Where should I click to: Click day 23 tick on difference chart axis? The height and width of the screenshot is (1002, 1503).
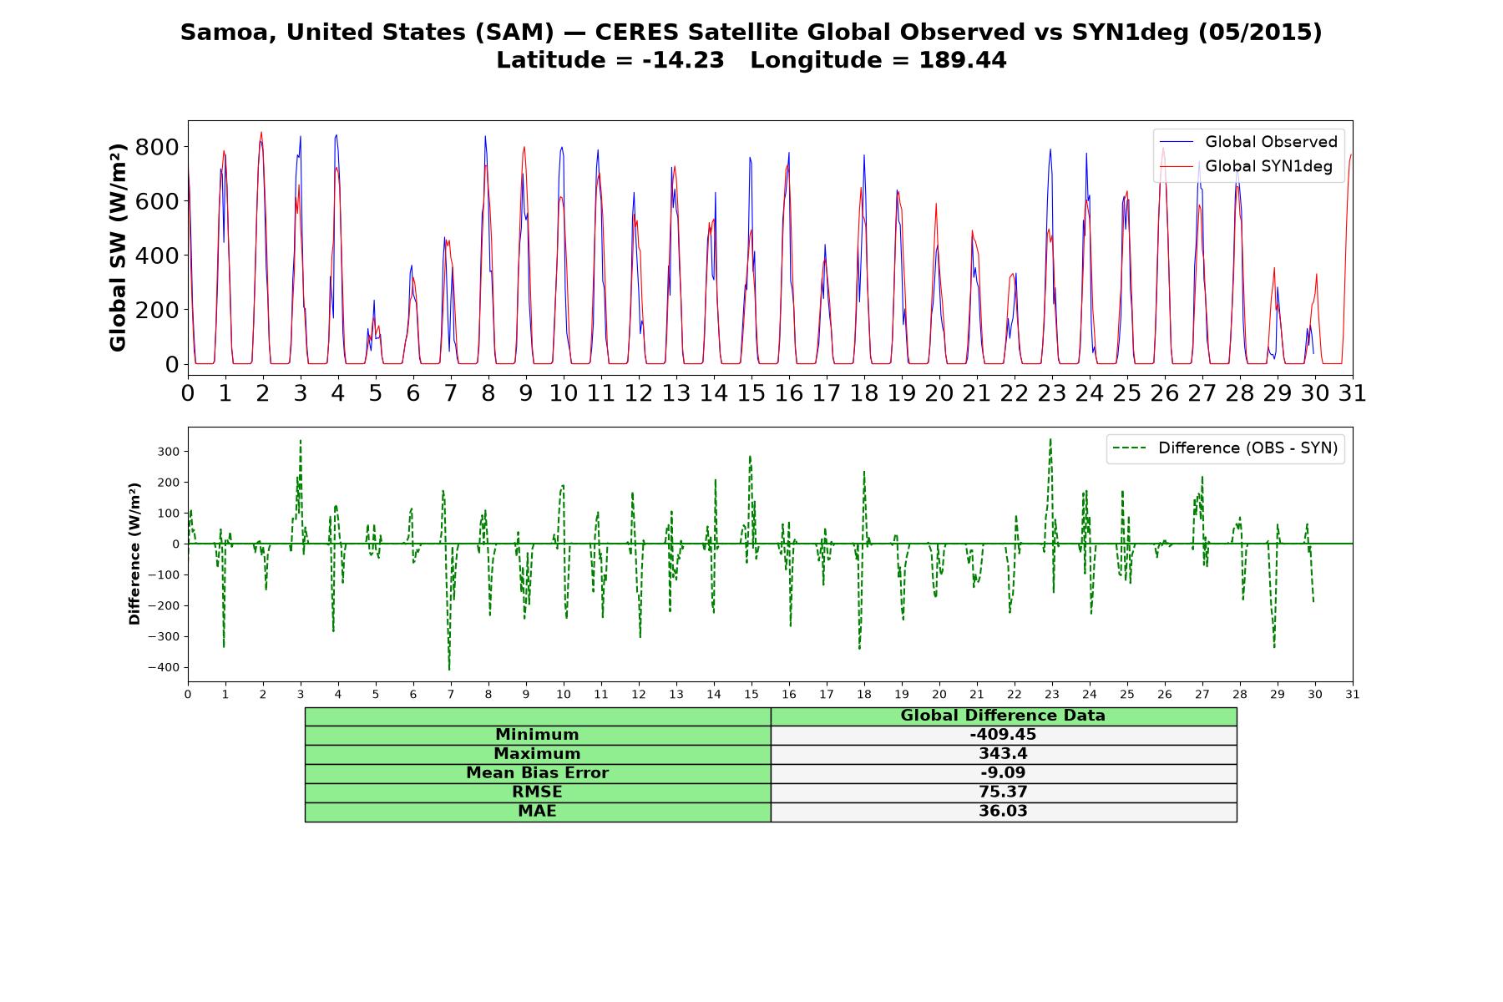(1052, 694)
